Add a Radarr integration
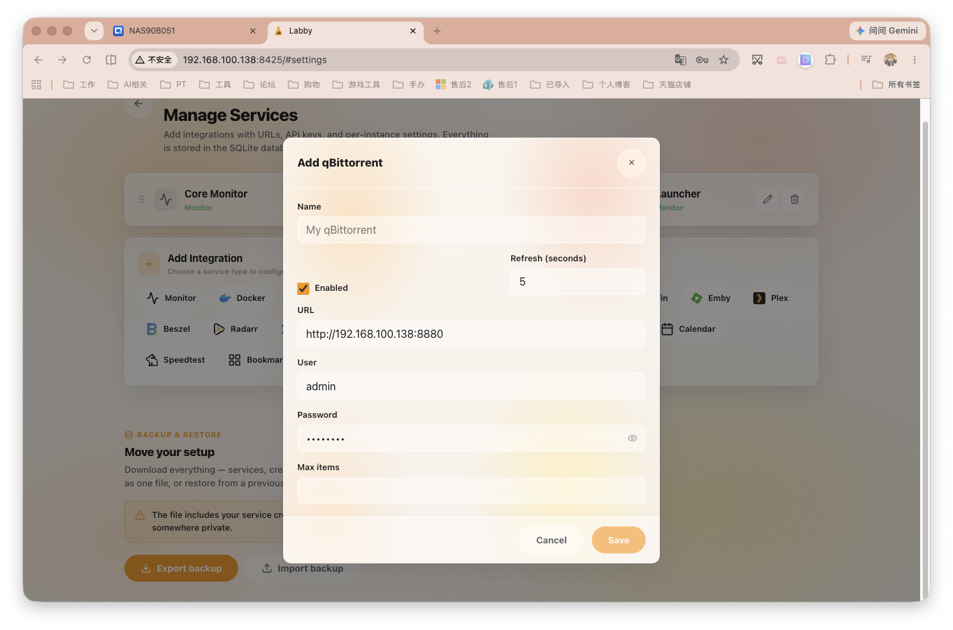Viewport: 953px width, 630px height. [x=236, y=329]
